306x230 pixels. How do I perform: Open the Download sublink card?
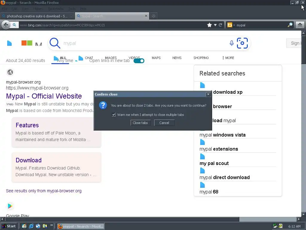pyautogui.click(x=56, y=167)
